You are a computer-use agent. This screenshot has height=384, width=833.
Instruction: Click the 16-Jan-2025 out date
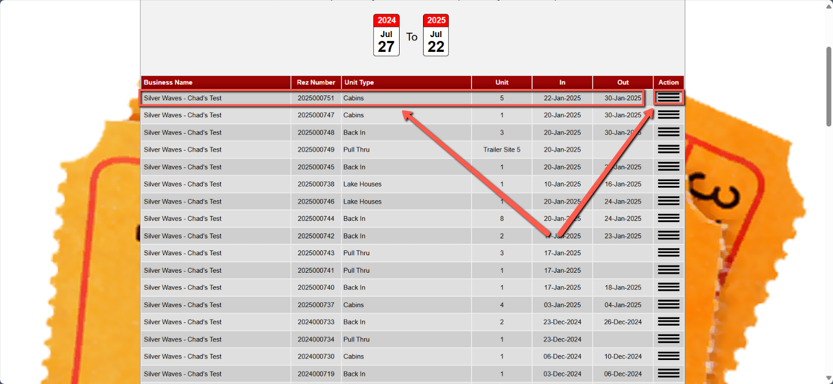click(623, 184)
